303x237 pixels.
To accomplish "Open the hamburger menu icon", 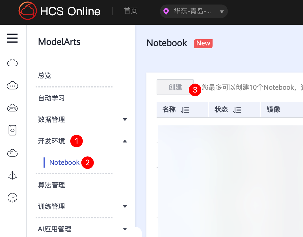I will (x=12, y=38).
